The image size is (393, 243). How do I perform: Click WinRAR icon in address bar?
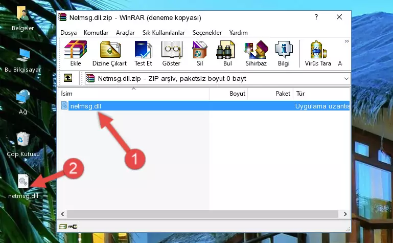point(90,78)
